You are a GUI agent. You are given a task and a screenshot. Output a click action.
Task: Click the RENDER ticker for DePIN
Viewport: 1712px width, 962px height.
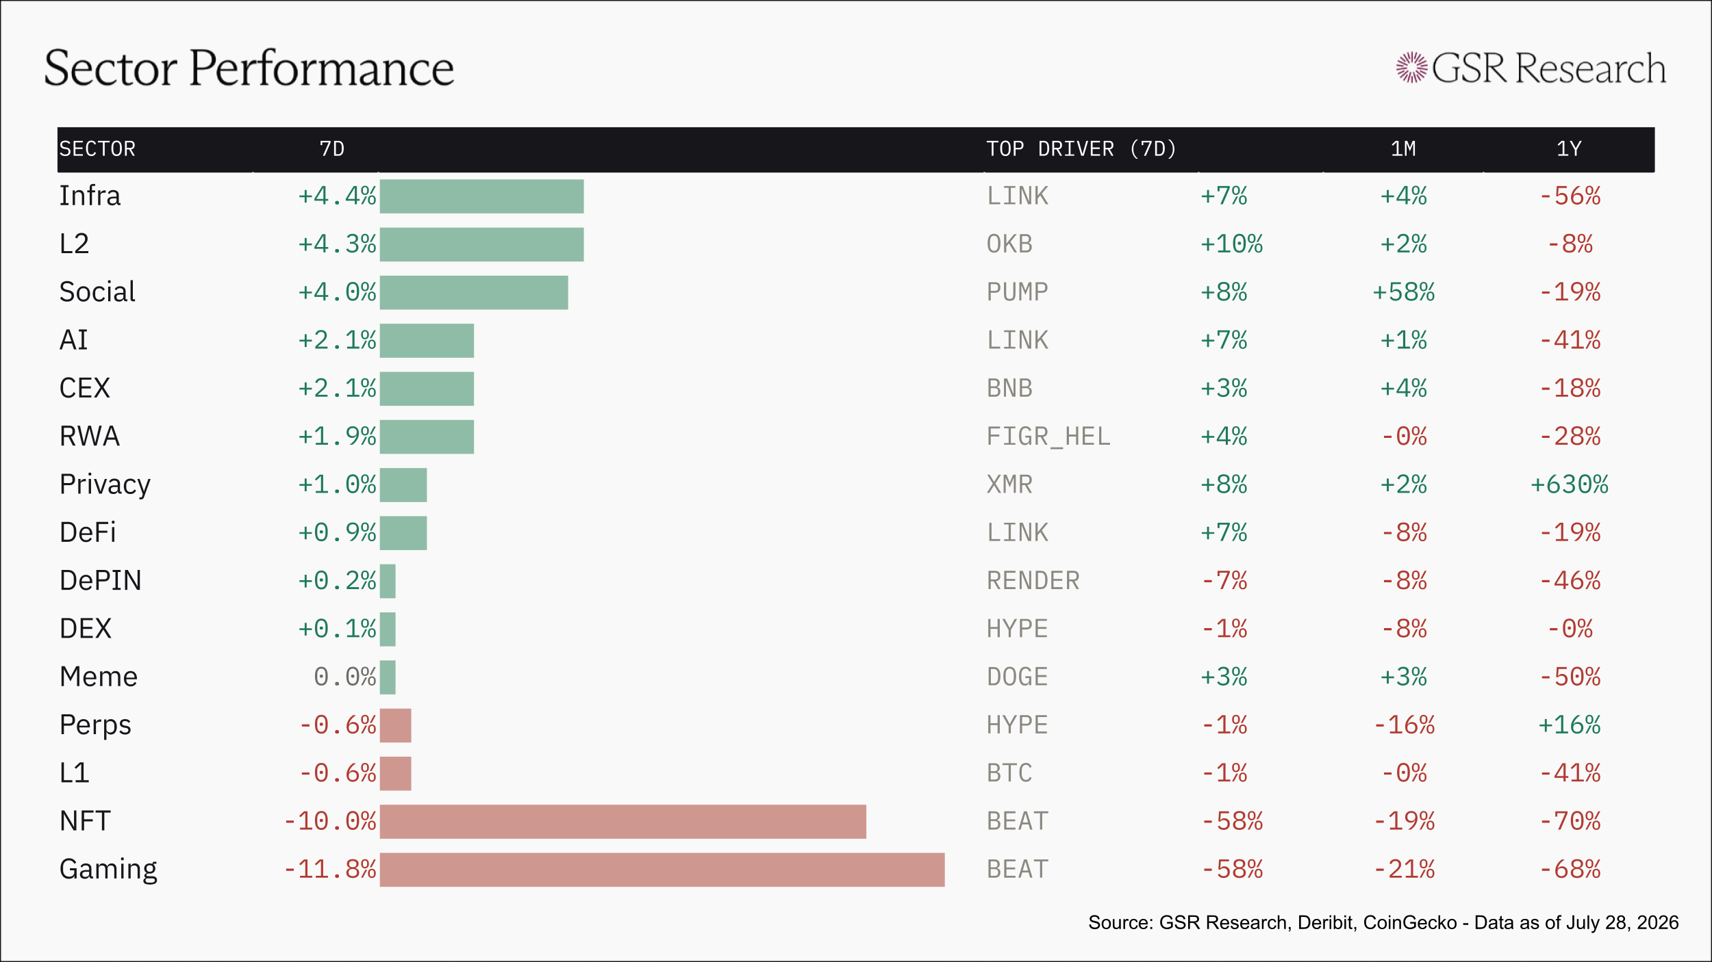[1033, 581]
